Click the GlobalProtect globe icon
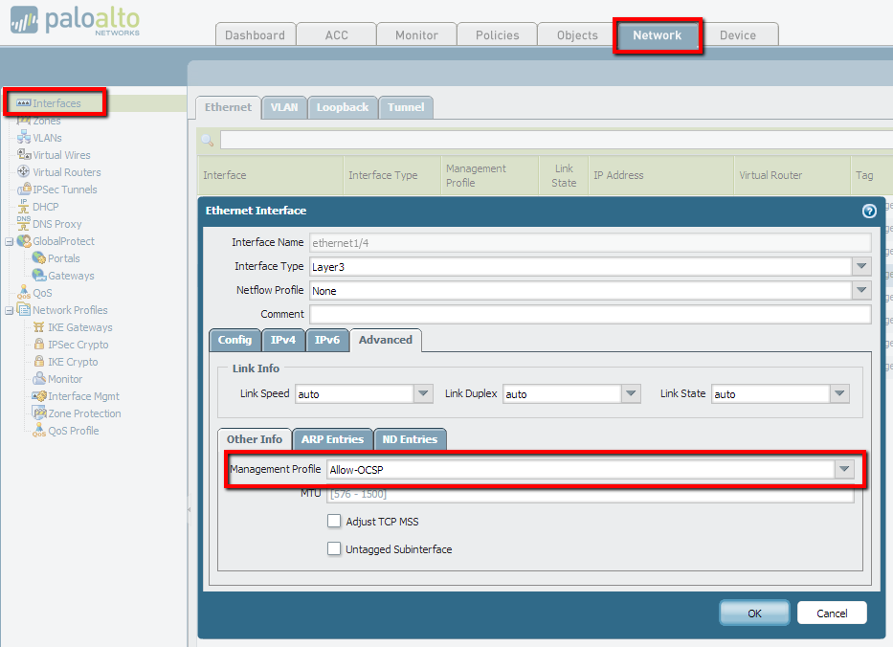The width and height of the screenshot is (893, 647). [24, 241]
